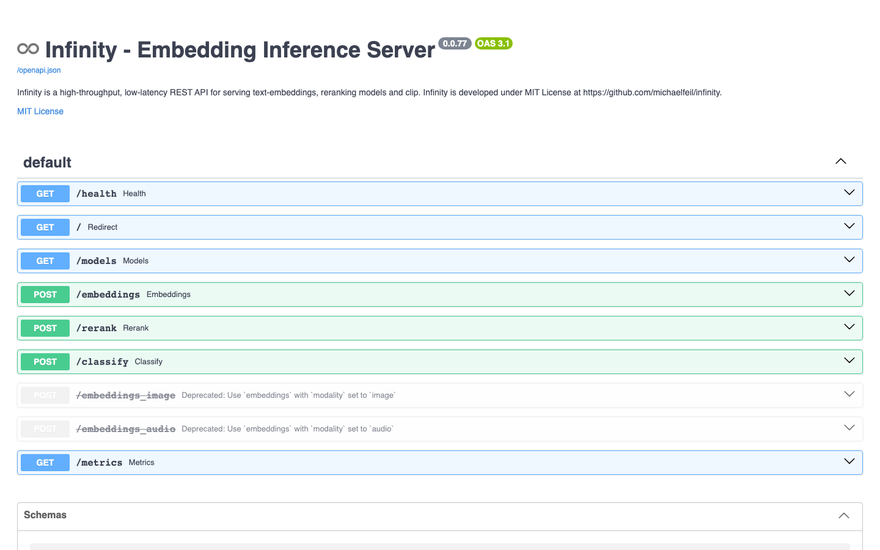This screenshot has width=880, height=550.
Task: Click the OAS 3.1 badge
Action: coord(493,43)
